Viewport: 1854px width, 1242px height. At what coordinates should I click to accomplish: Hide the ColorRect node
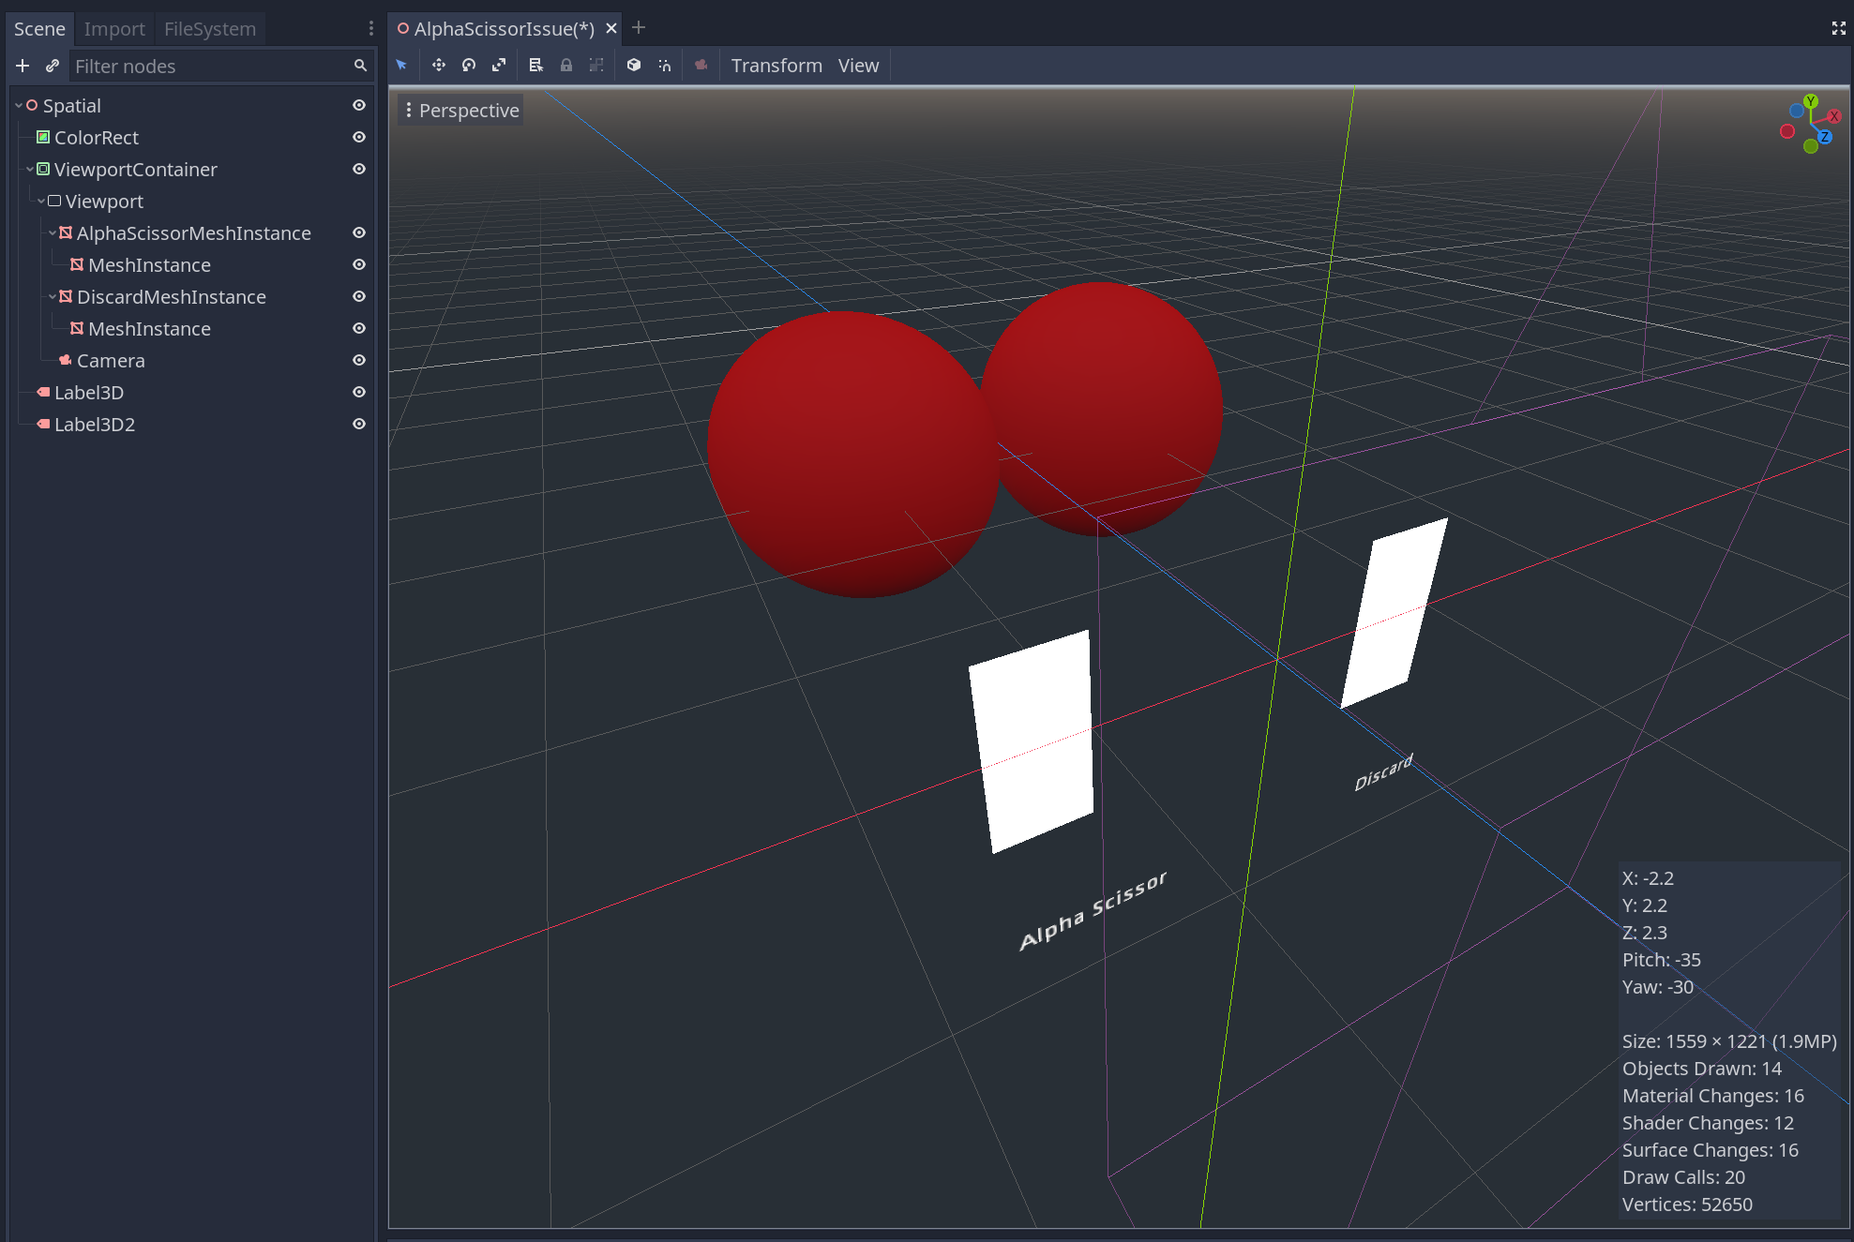tap(358, 137)
